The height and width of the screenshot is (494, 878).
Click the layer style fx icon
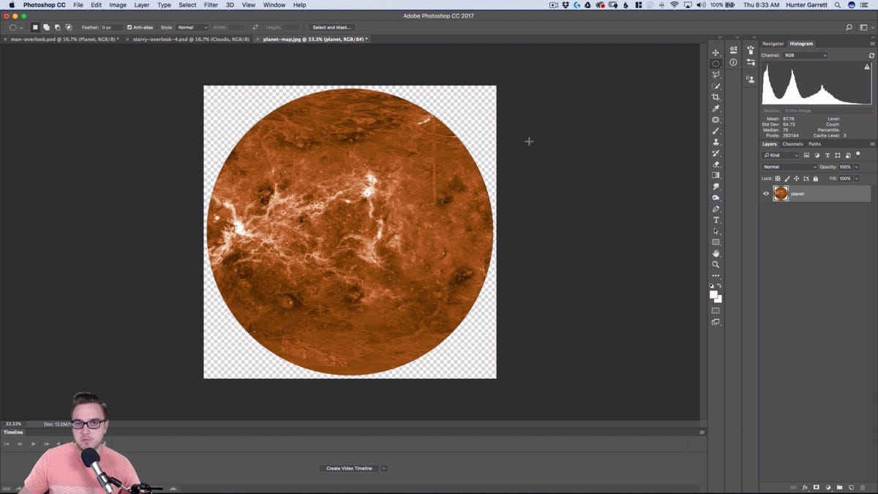point(805,487)
